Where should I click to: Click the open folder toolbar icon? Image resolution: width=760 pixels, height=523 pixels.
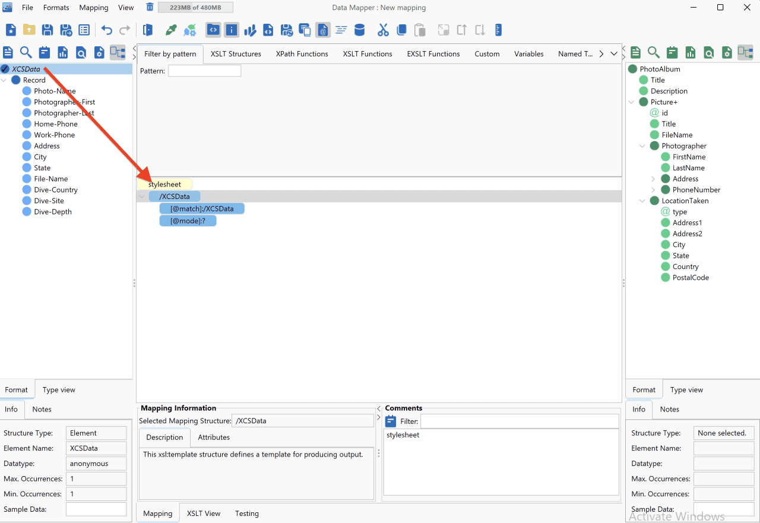tap(29, 30)
